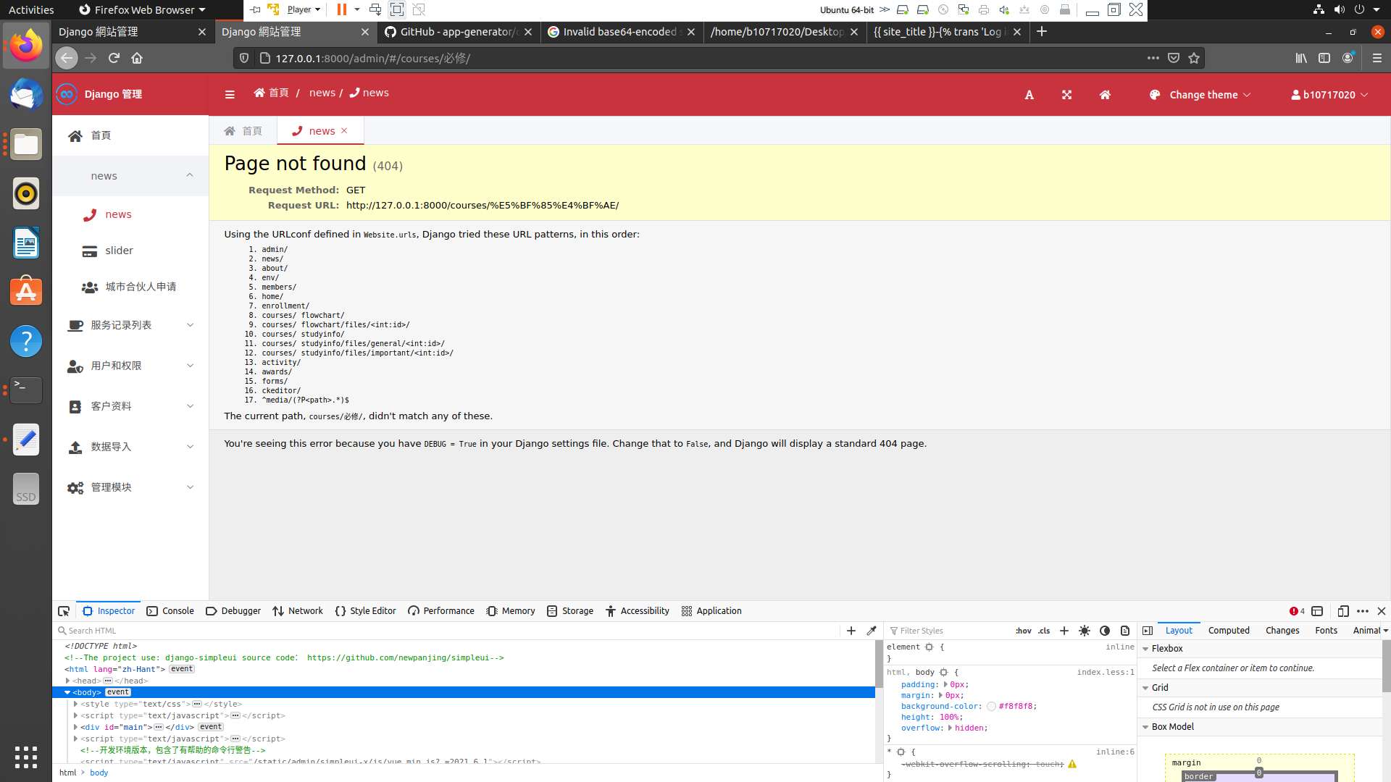Enable print media simulation
This screenshot has width=1391, height=782.
1125,631
